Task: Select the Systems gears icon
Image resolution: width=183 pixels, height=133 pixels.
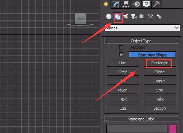Action: pyautogui.click(x=159, y=16)
